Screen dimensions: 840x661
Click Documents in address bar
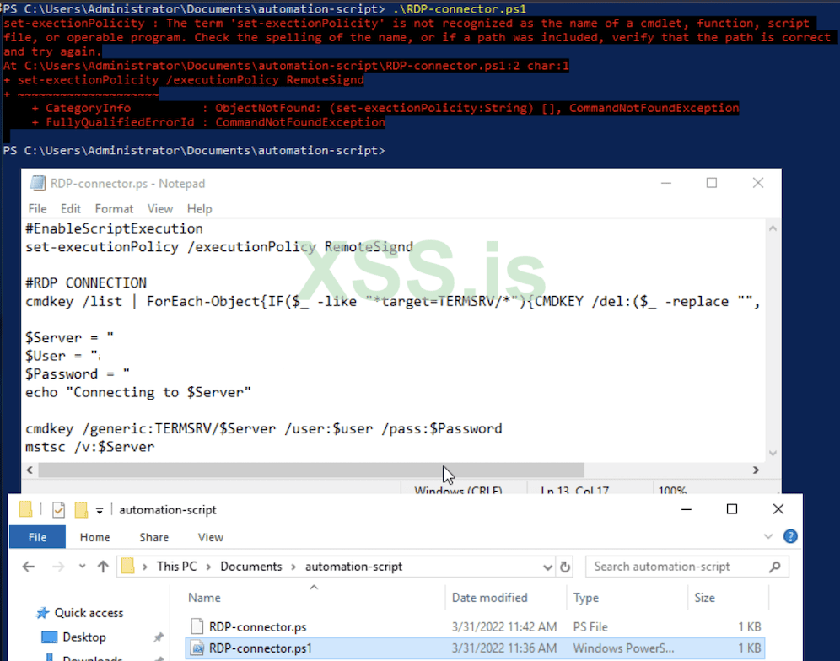[x=250, y=567]
